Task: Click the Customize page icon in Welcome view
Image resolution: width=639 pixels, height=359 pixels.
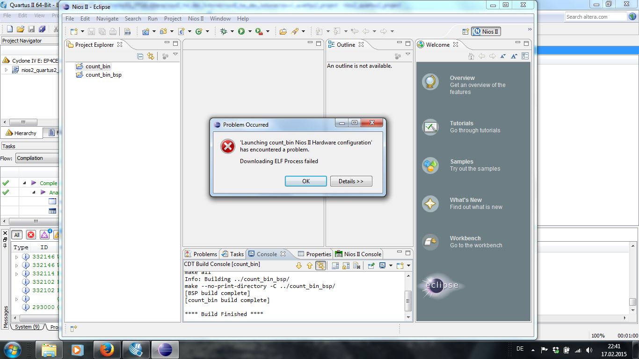Action: coord(525,56)
